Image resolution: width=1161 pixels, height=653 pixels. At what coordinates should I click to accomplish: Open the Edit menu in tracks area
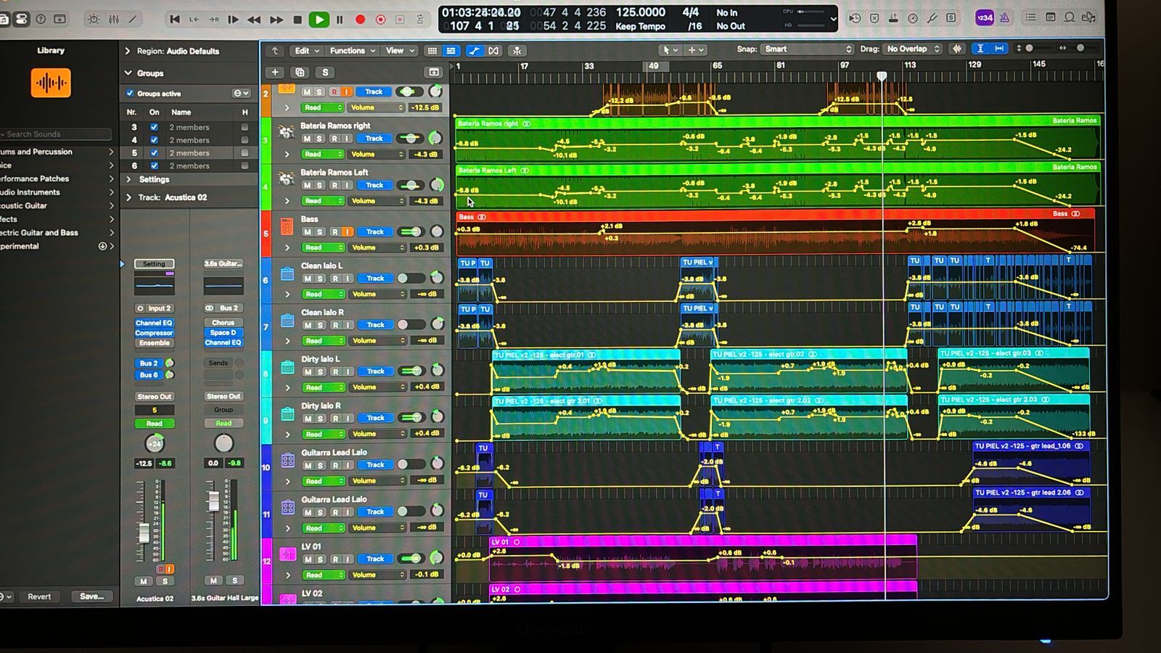click(305, 51)
